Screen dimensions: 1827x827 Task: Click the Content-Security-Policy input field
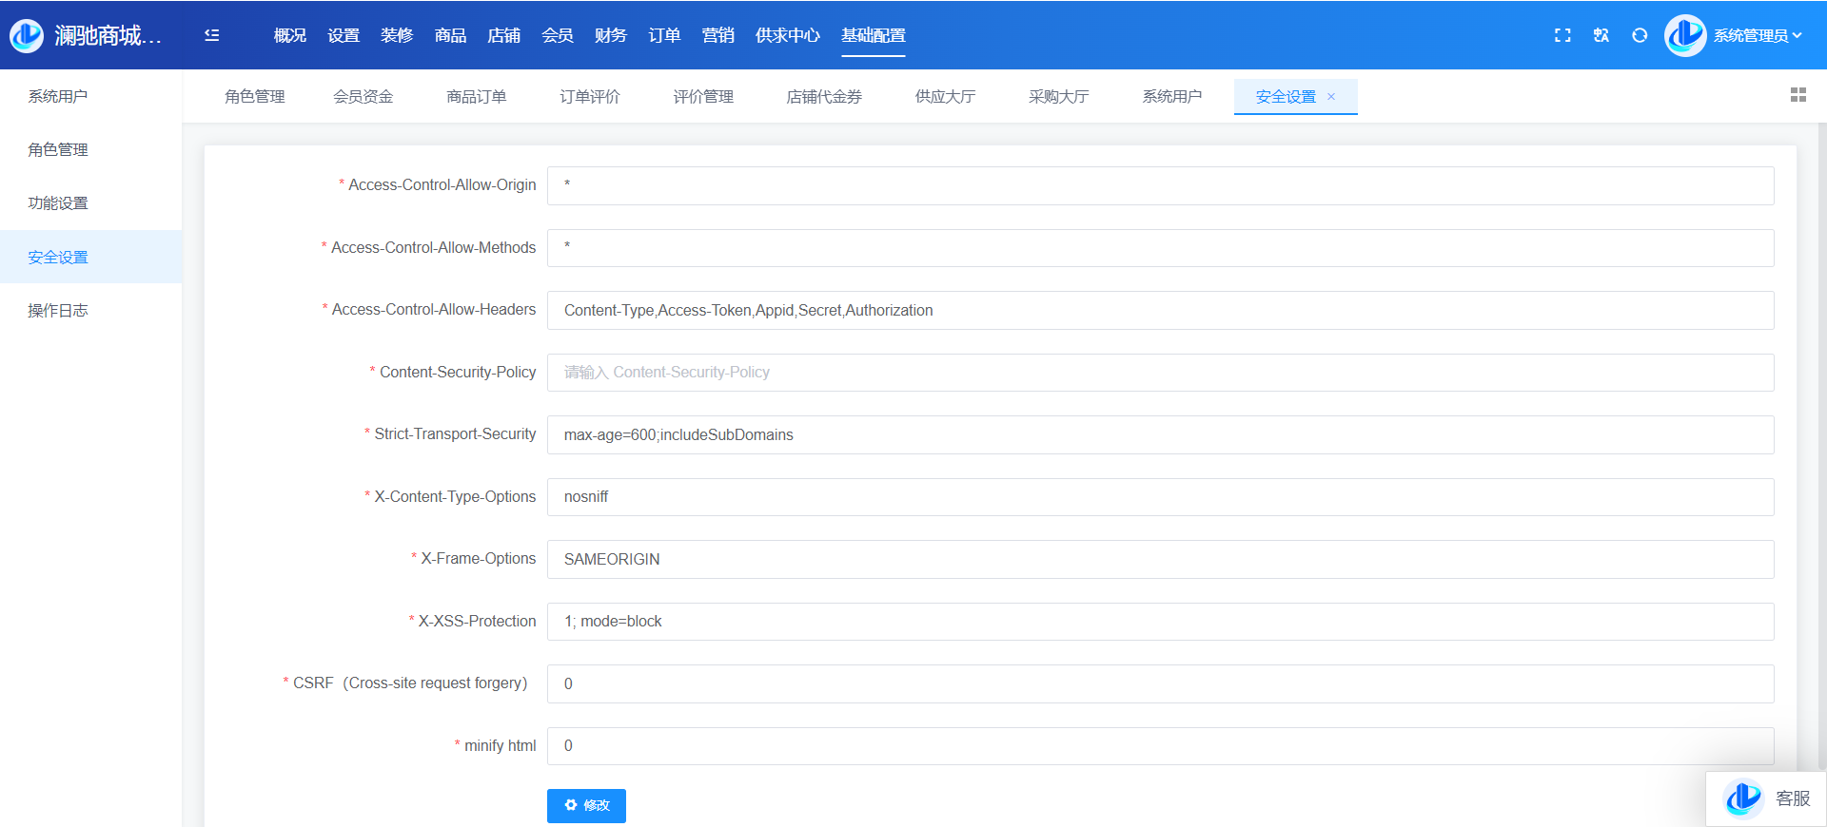click(x=1160, y=373)
